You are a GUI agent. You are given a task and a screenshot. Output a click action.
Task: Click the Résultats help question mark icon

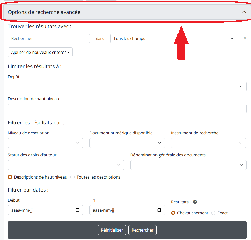pos(195,202)
